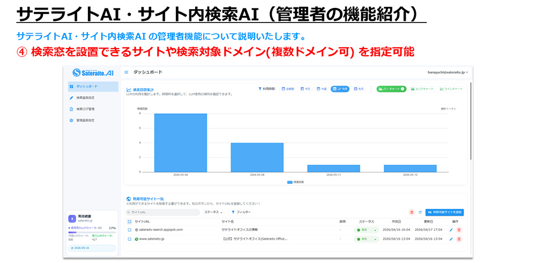Open the ステータス filter dropdown
This screenshot has width=536, height=263.
214,212
